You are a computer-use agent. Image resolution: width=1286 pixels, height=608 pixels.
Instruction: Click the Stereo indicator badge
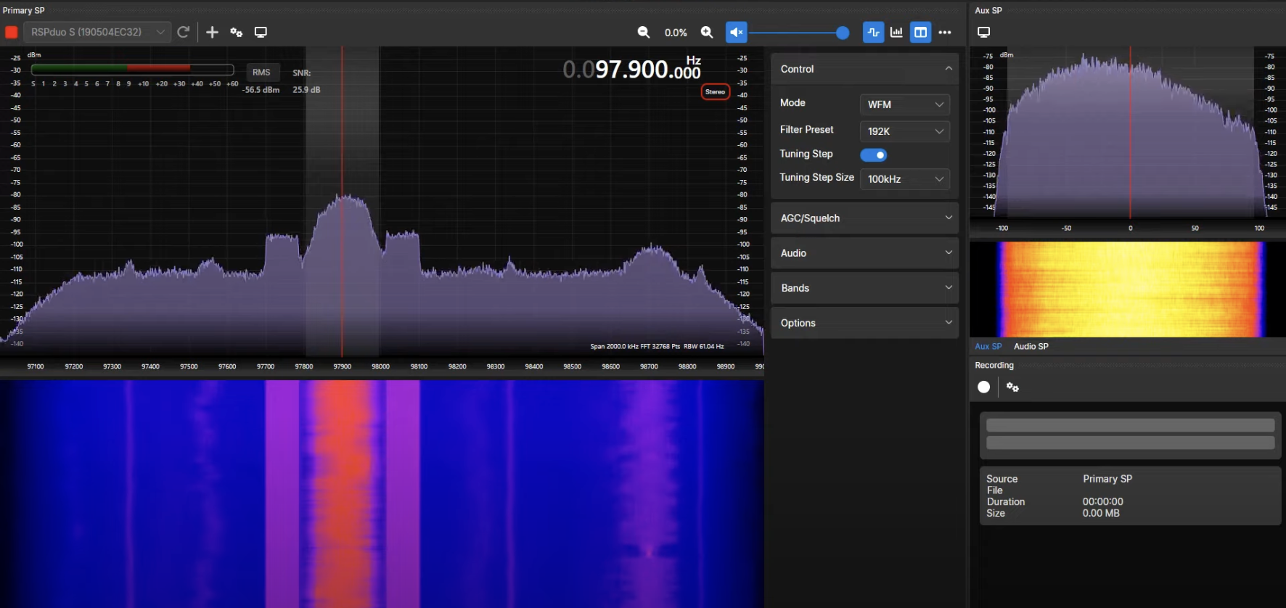pyautogui.click(x=715, y=91)
